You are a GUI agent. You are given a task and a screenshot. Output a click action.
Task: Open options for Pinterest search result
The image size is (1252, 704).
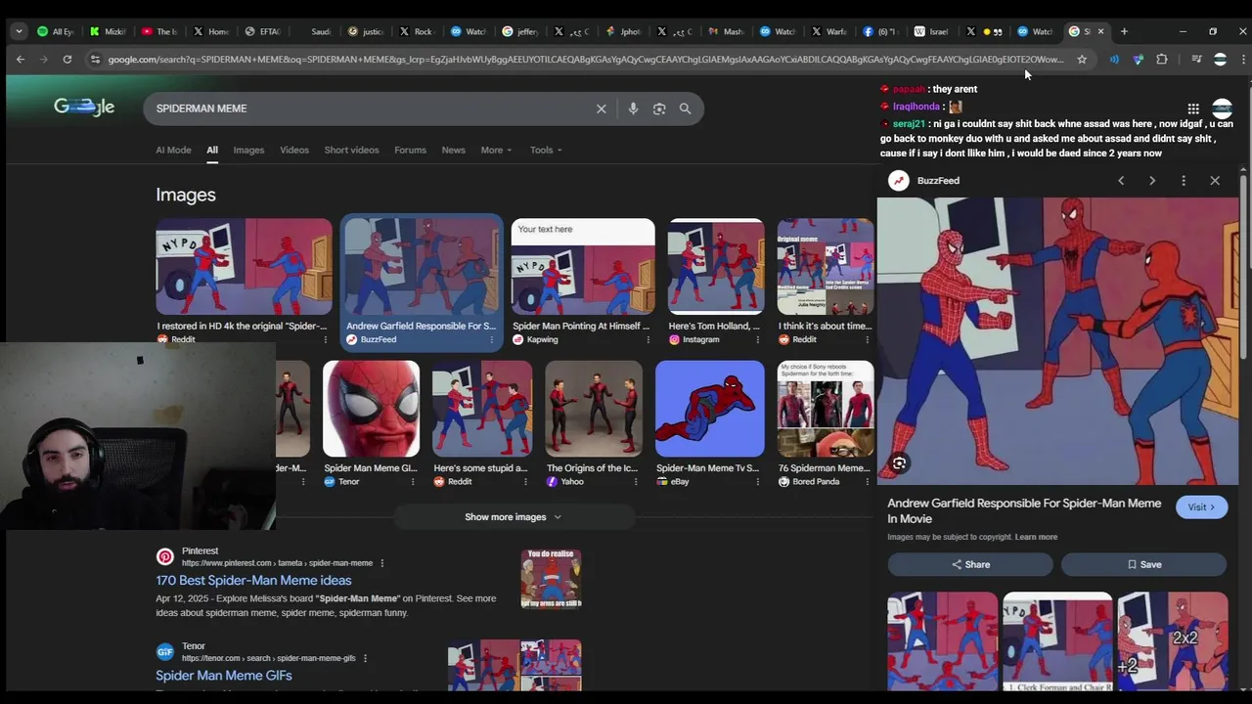pyautogui.click(x=382, y=563)
